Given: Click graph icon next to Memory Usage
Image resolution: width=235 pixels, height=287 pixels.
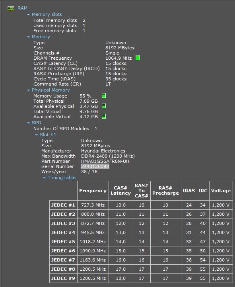Looking at the screenshot, I should (104, 96).
